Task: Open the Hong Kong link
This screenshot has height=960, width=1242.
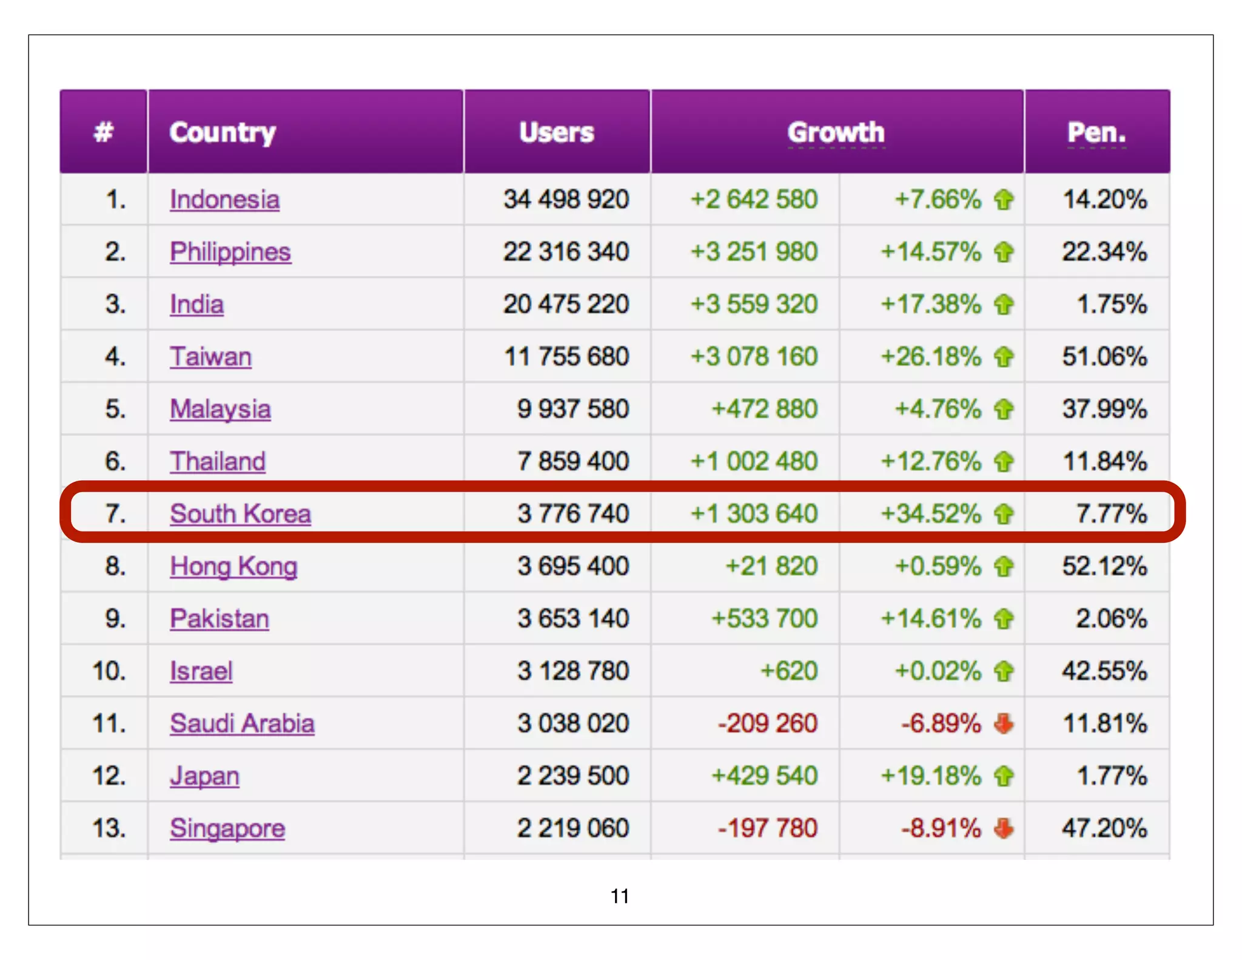Action: tap(233, 567)
